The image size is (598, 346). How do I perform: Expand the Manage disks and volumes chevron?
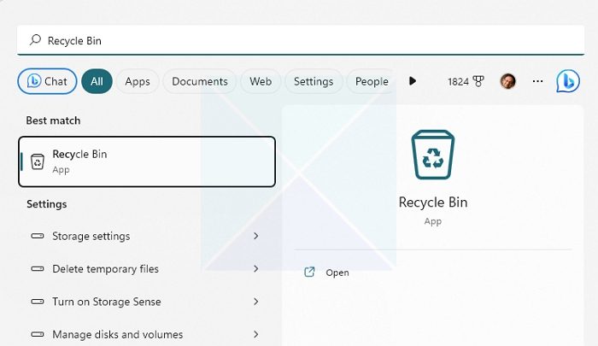click(256, 335)
